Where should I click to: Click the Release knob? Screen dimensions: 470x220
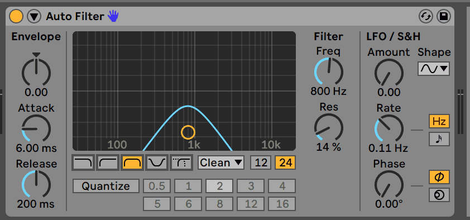click(x=36, y=185)
